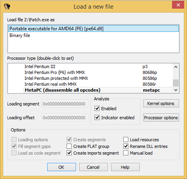
Task: Click the 80586r processor short name
Action: point(149,84)
